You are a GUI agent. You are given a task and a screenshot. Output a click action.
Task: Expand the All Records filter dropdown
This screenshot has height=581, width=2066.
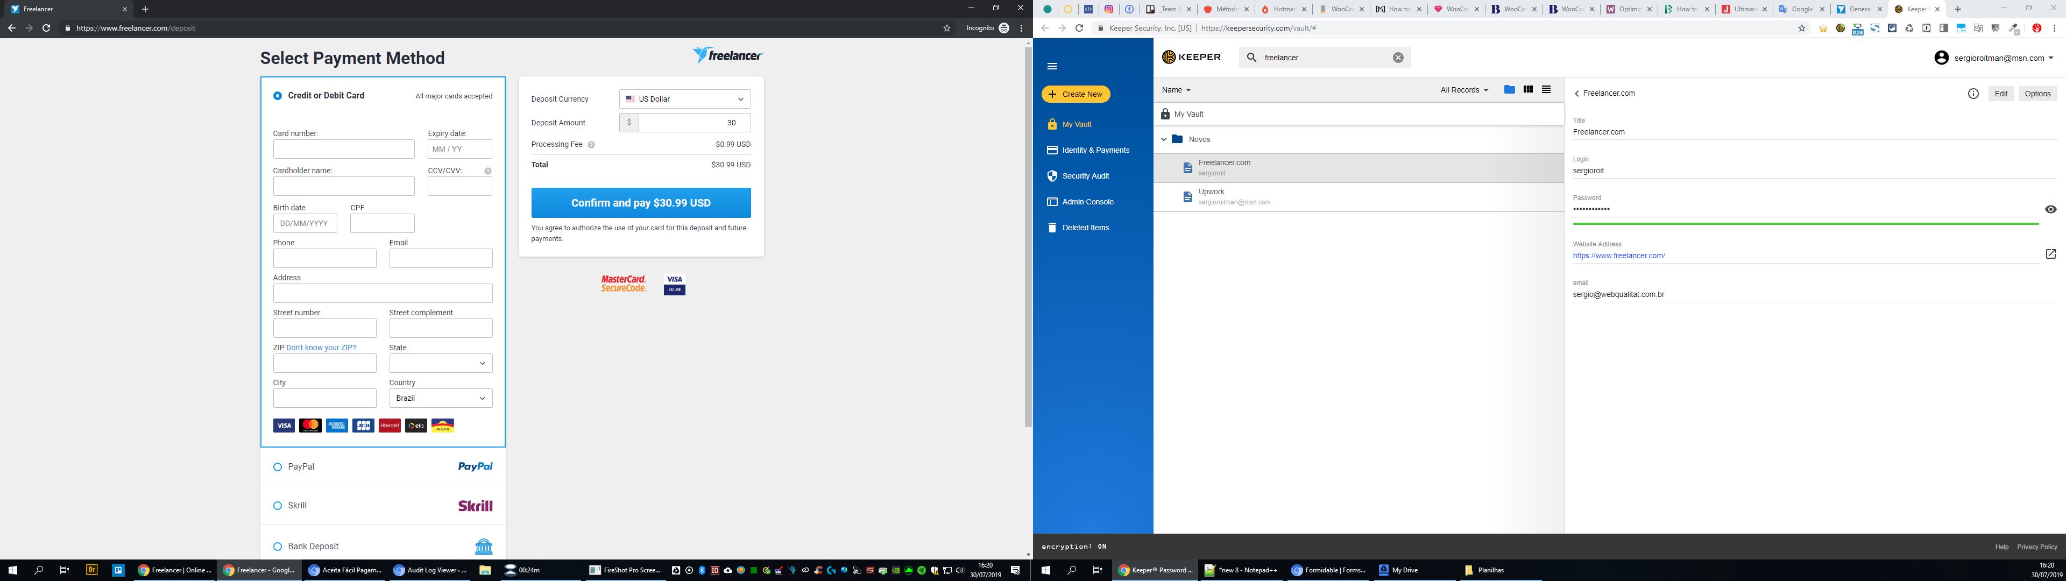coord(1463,90)
